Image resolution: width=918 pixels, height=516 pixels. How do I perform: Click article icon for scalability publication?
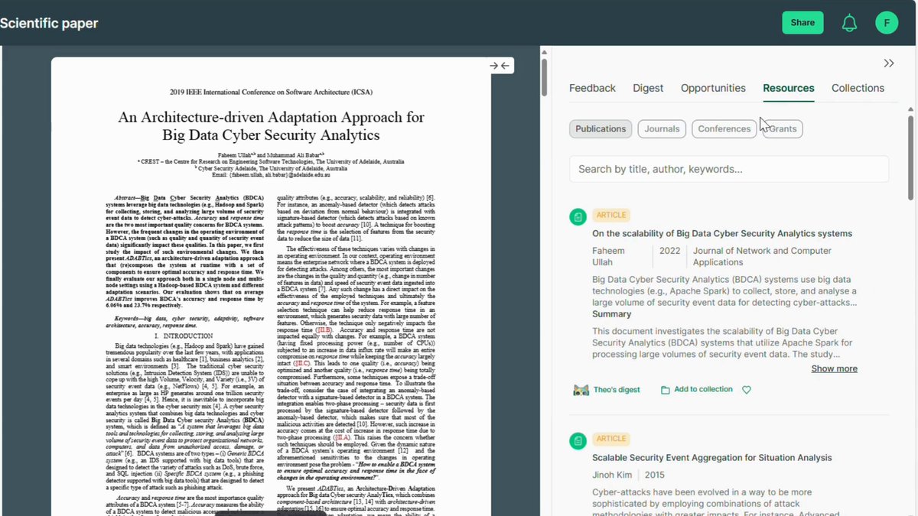coord(578,217)
